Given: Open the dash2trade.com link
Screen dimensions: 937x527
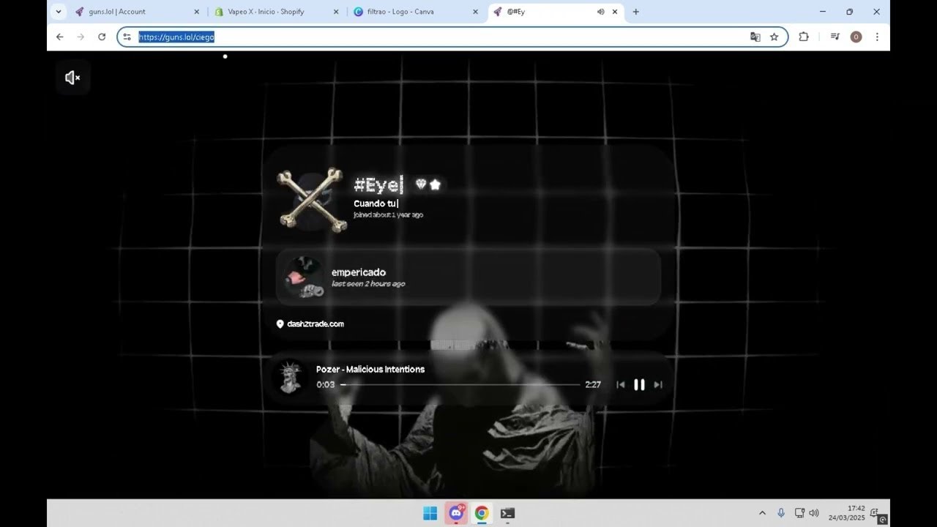Looking at the screenshot, I should tap(316, 324).
